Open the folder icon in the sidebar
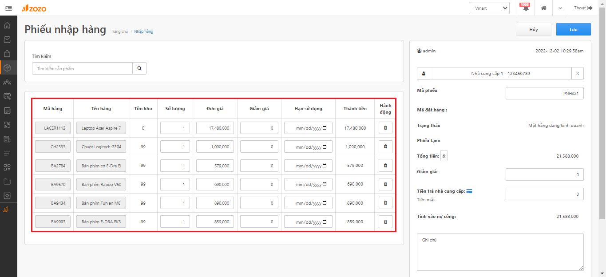606x277 pixels. 7,182
